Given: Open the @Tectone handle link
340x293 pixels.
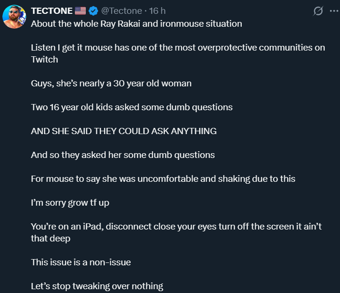Looking at the screenshot, I should tap(122, 10).
